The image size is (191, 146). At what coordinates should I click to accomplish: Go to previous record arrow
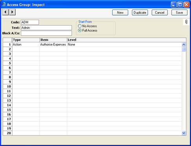(x=5, y=12)
